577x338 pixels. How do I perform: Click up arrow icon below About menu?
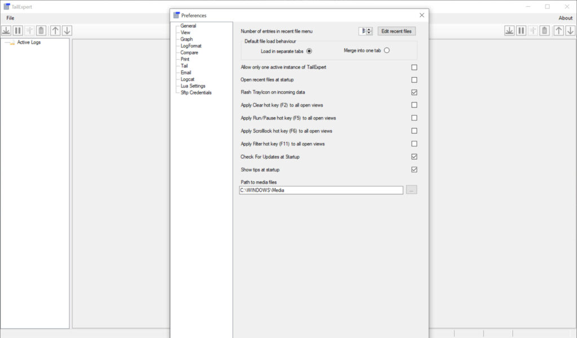pos(558,30)
